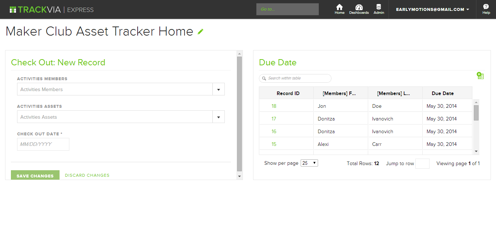Image resolution: width=496 pixels, height=229 pixels.
Task: Click the pencil icon beside page title
Action: point(200,32)
